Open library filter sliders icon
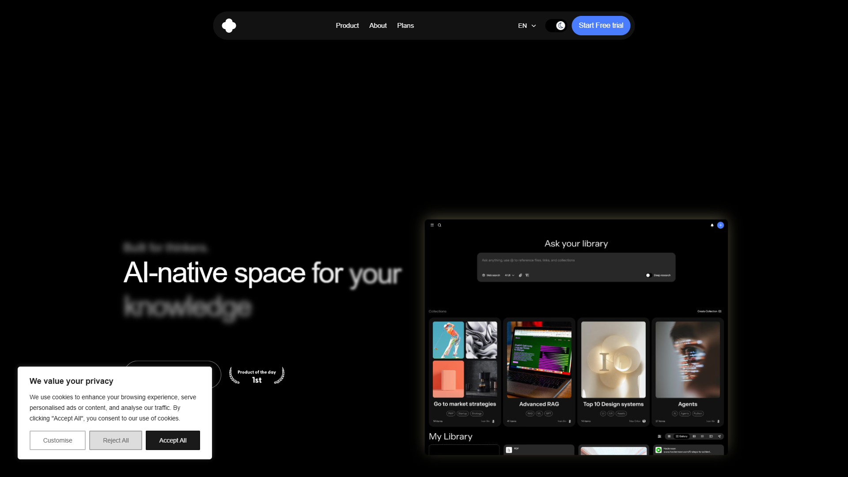 click(659, 436)
